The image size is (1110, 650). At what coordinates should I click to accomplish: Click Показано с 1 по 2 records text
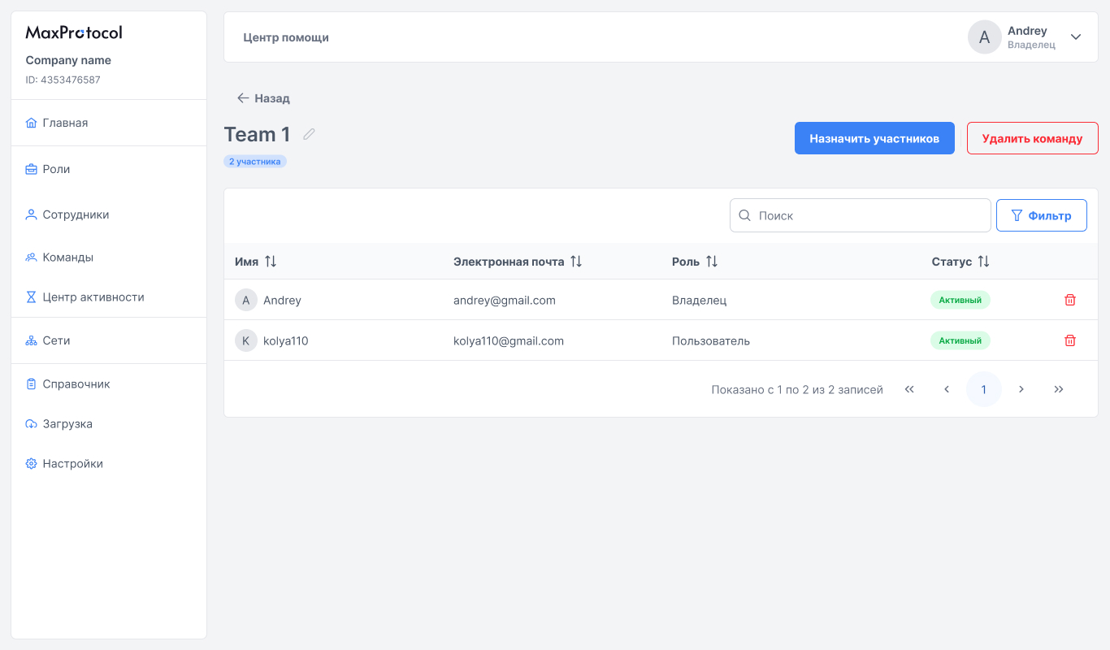click(x=797, y=389)
